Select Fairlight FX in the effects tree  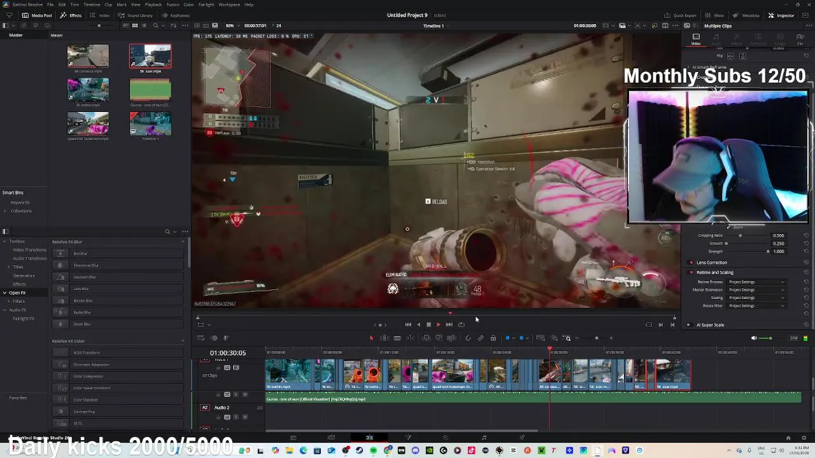click(x=24, y=319)
